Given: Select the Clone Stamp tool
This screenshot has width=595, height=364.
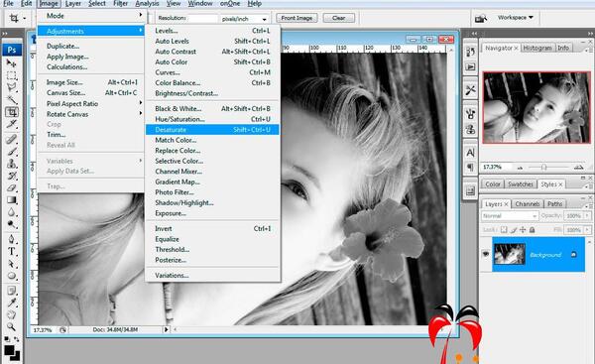Looking at the screenshot, I should click(11, 164).
